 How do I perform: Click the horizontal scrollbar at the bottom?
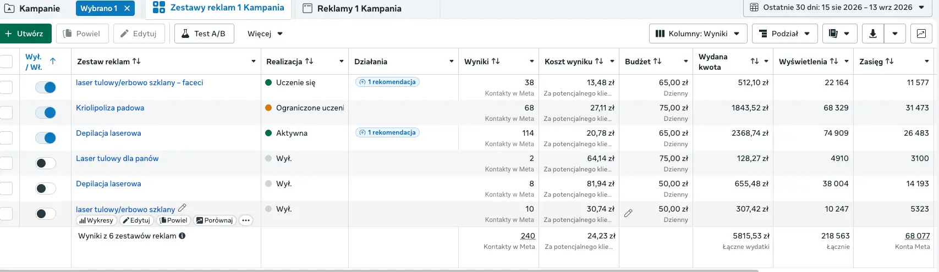pyautogui.click(x=380, y=270)
